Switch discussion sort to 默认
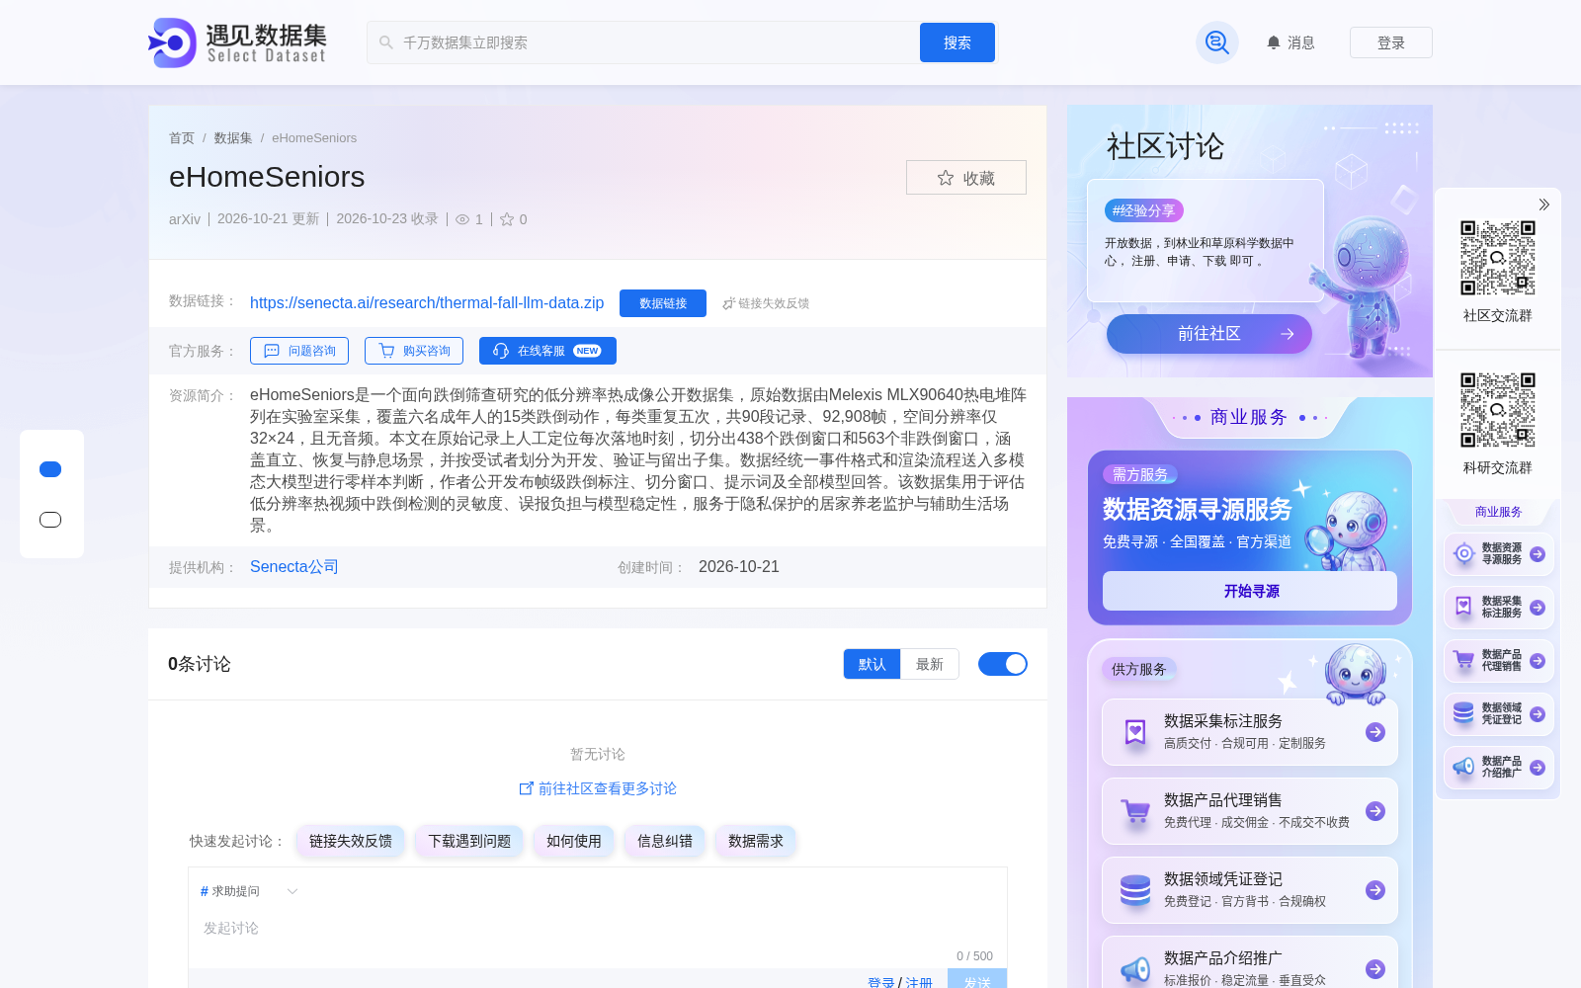The image size is (1581, 988). pyautogui.click(x=872, y=664)
